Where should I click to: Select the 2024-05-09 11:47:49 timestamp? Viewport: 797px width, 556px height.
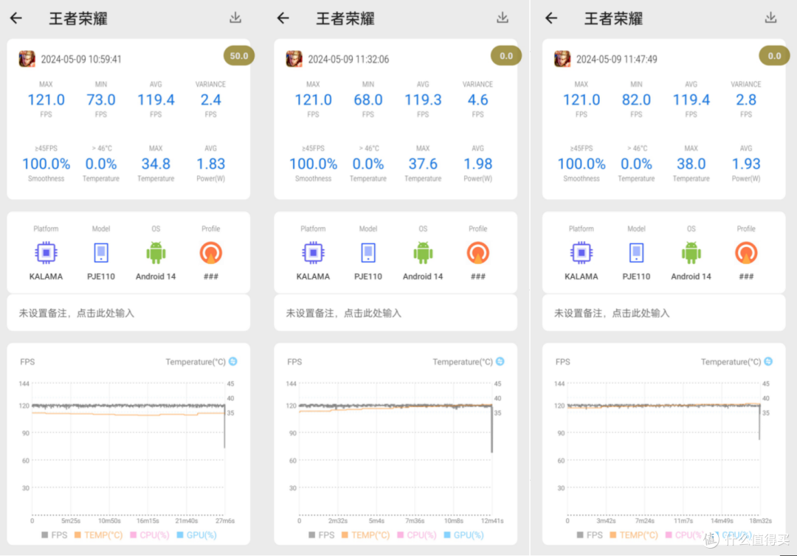click(616, 60)
